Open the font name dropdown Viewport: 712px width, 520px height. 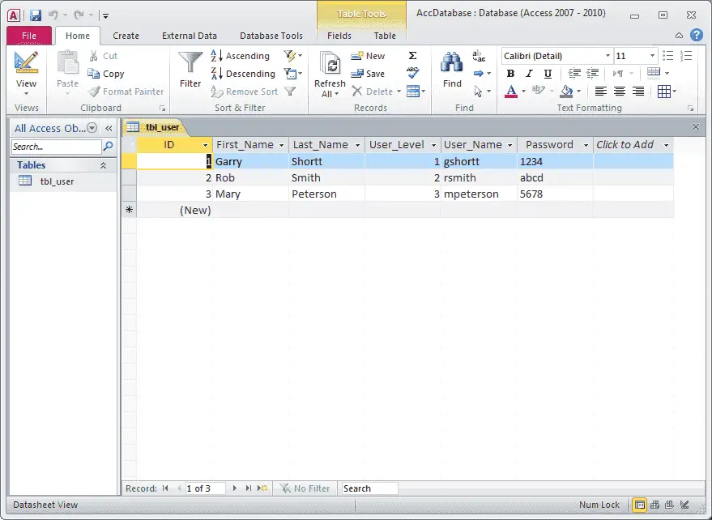click(x=608, y=56)
